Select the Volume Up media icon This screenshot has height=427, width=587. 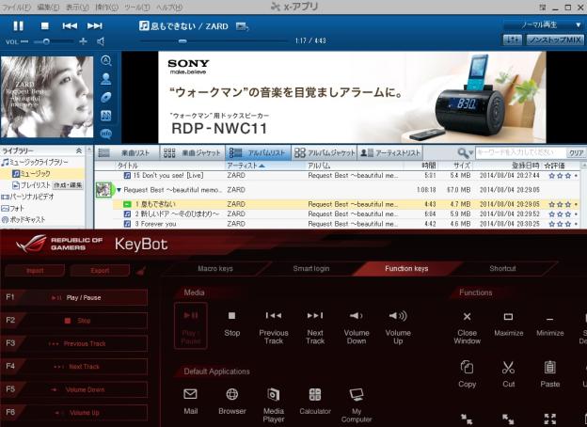[x=398, y=316]
